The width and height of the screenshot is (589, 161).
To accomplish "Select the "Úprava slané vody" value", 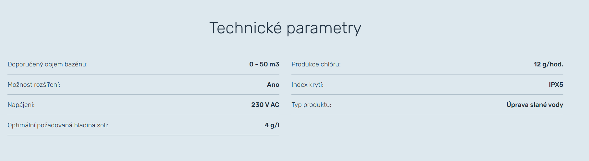I will tap(535, 105).
